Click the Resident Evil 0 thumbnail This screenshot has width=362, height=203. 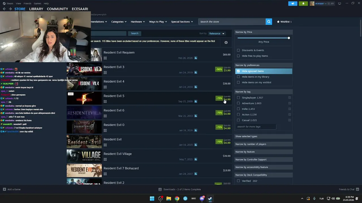(84, 127)
